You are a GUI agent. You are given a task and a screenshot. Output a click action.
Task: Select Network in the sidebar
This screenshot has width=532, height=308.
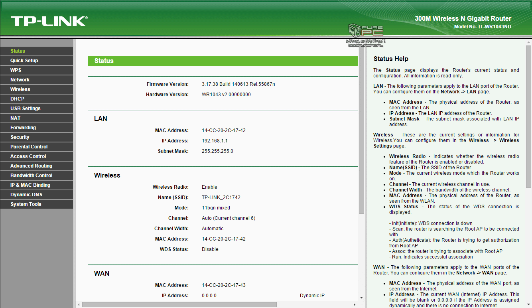pos(37,80)
